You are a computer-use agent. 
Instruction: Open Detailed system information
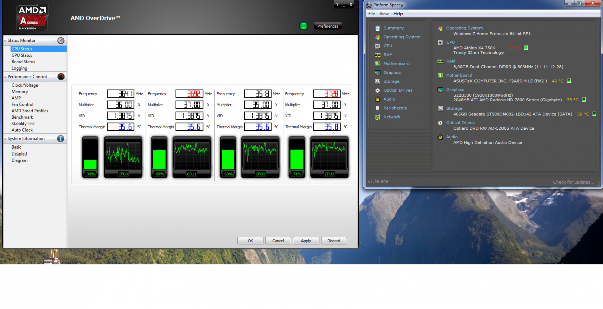19,154
